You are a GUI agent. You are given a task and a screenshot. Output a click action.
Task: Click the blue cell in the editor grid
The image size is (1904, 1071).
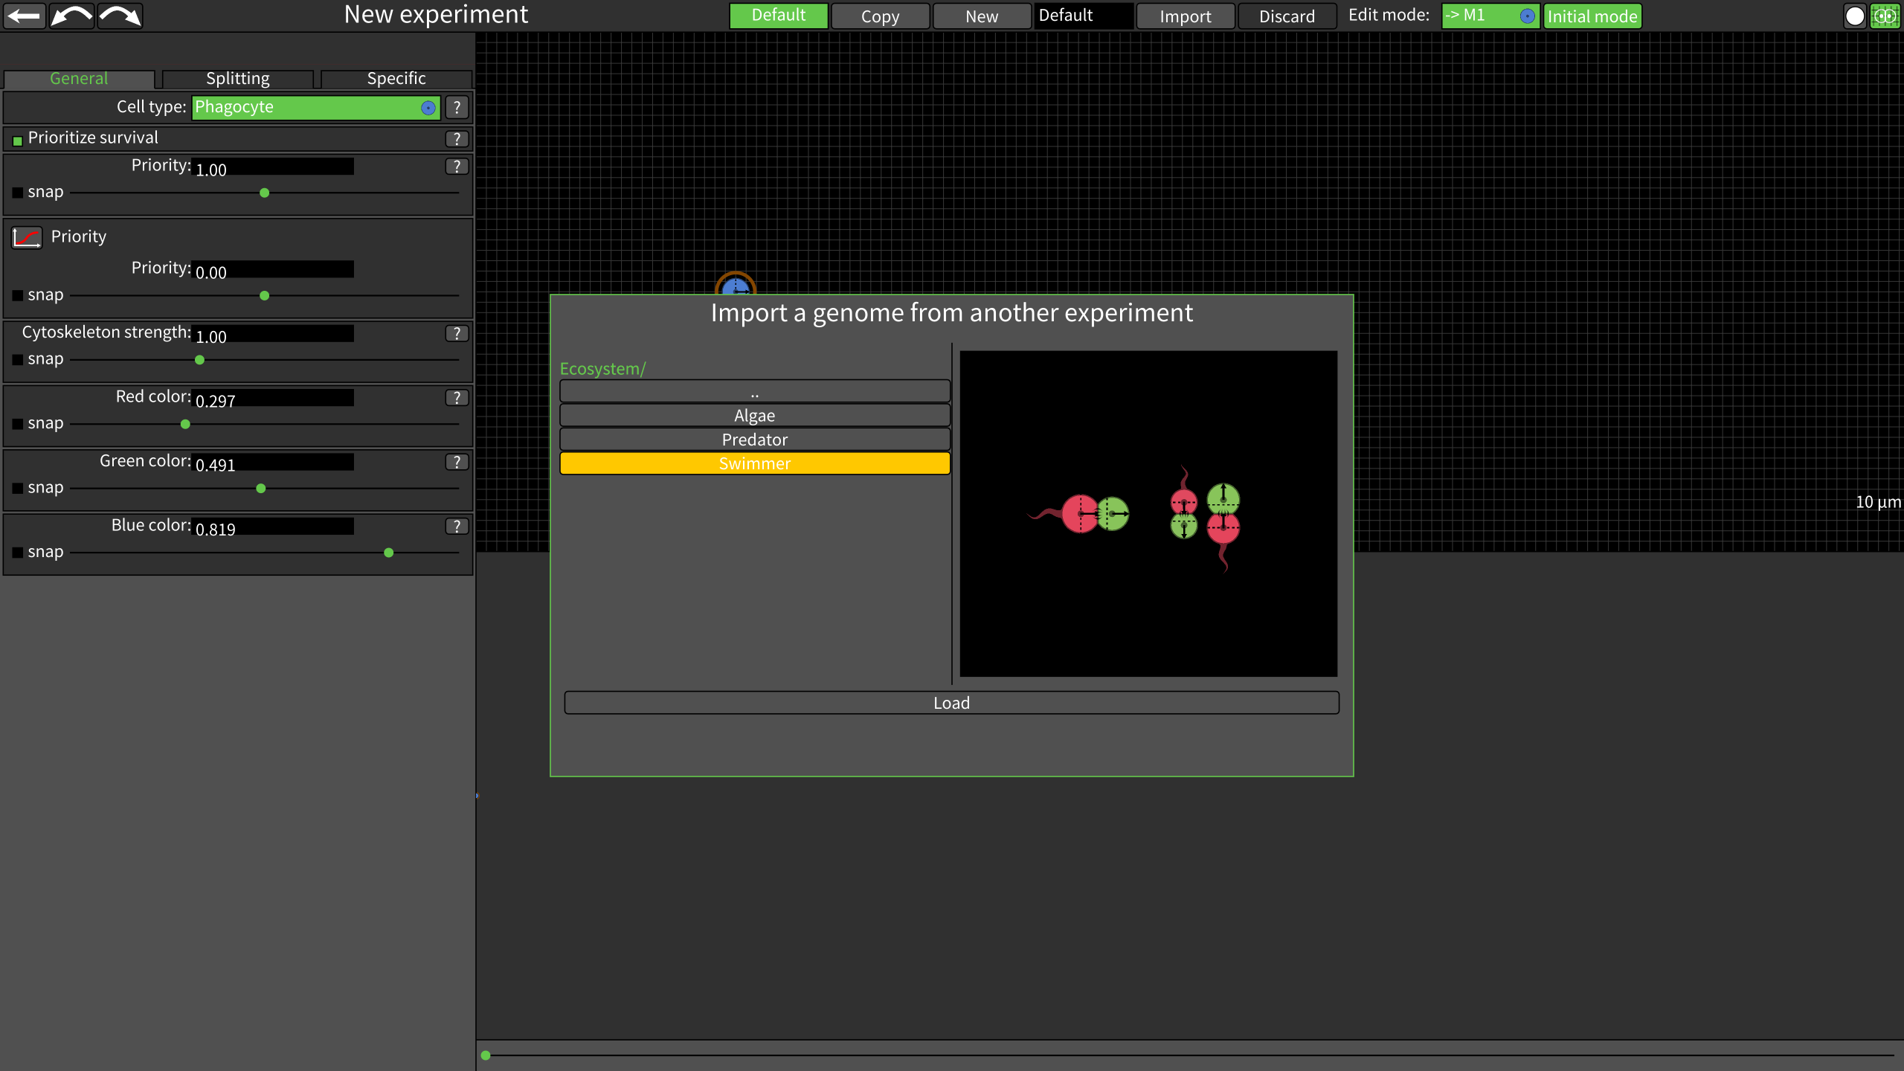[736, 284]
